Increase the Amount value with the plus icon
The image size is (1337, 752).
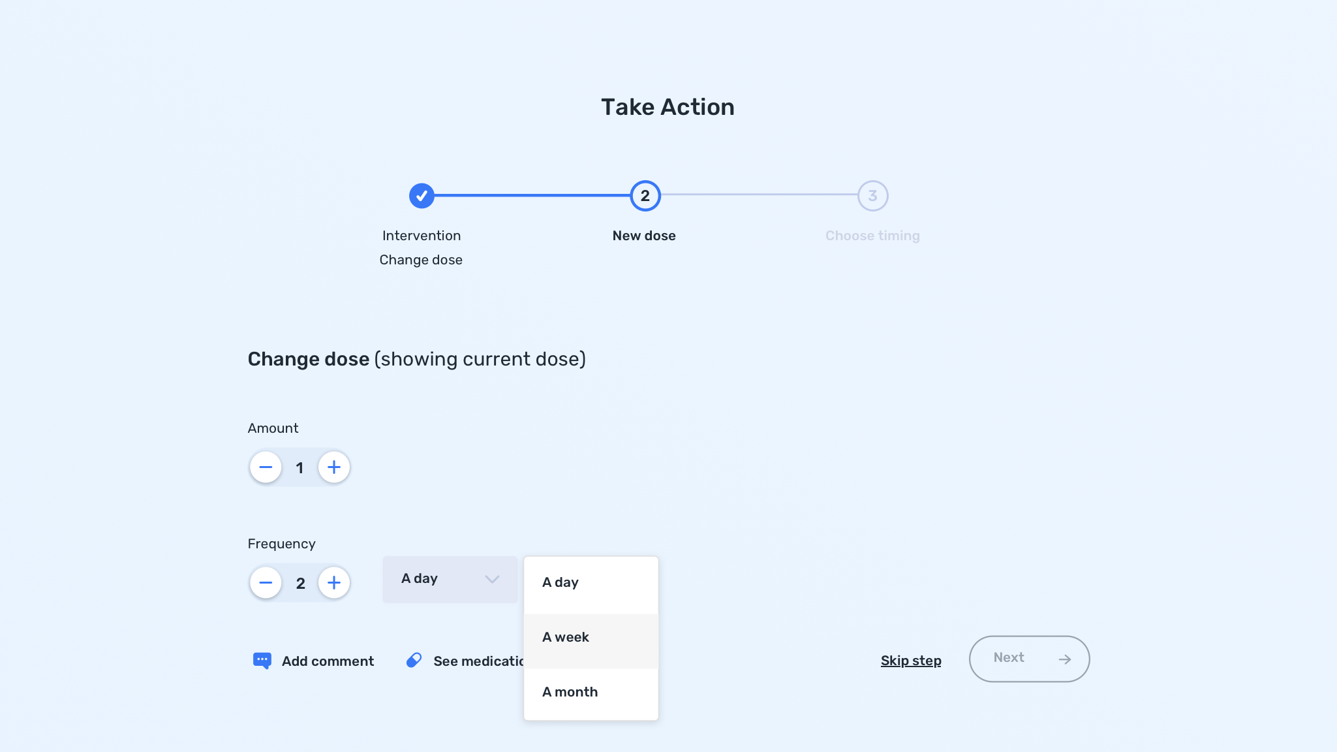pyautogui.click(x=334, y=467)
